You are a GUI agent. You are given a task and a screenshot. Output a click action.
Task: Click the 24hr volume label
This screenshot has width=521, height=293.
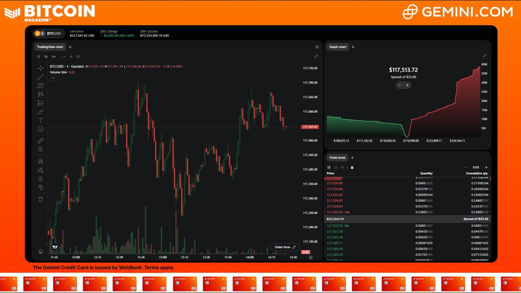[149, 31]
